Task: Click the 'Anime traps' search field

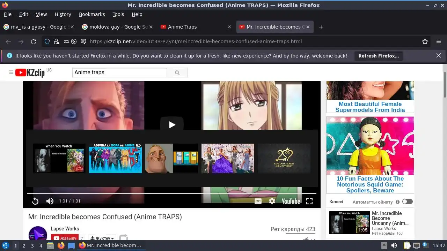Action: pos(119,73)
